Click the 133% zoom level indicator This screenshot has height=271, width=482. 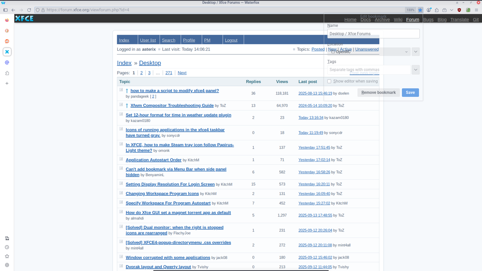pos(410,10)
